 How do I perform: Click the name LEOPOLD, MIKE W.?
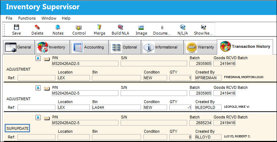[237, 107]
